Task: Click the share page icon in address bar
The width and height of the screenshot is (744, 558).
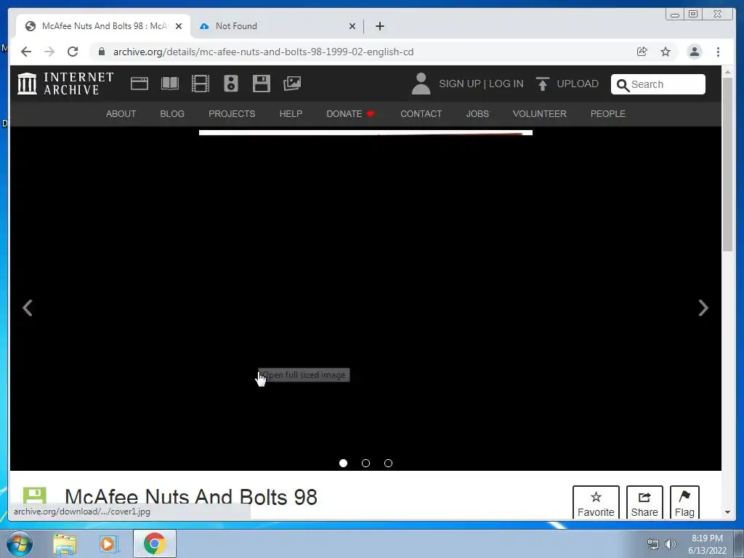Action: (x=642, y=52)
